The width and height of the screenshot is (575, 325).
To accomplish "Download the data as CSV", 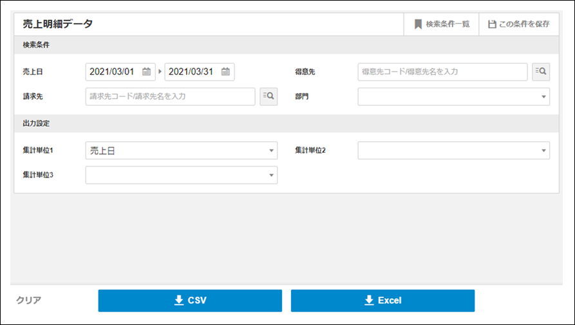I will point(190,300).
